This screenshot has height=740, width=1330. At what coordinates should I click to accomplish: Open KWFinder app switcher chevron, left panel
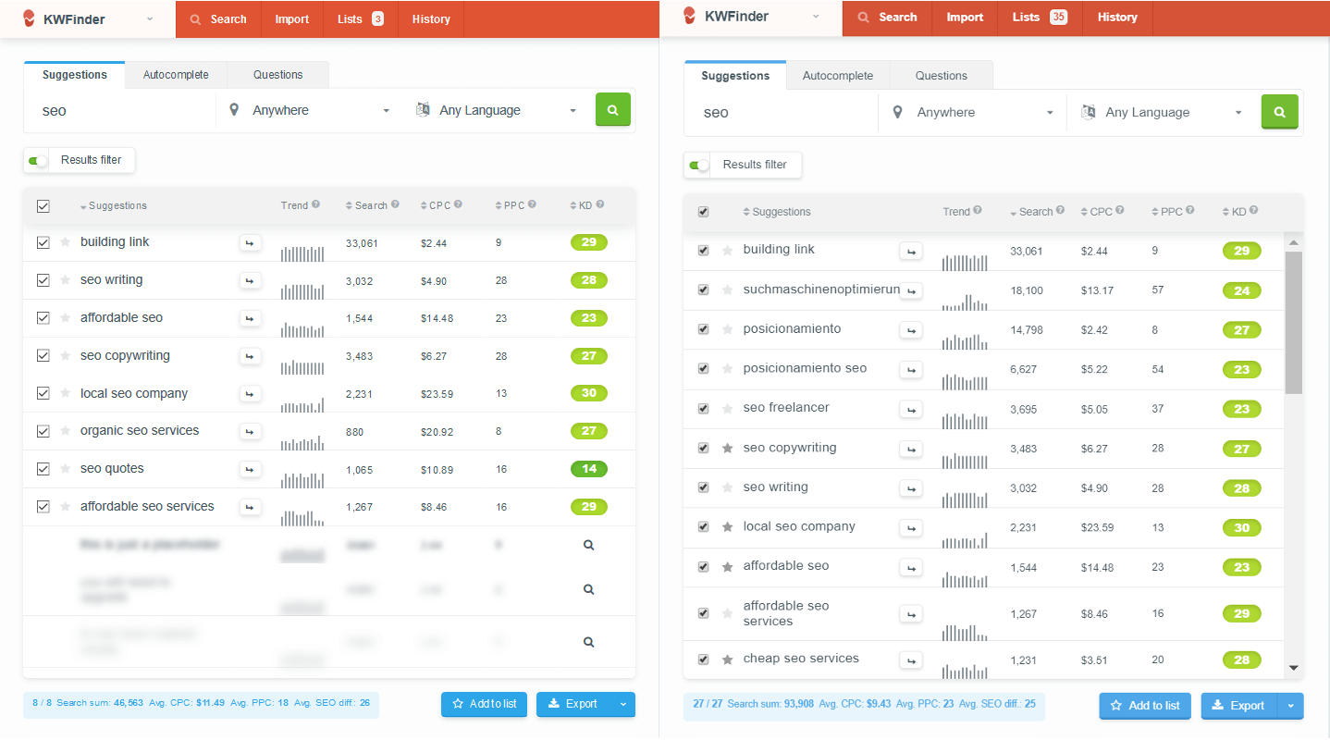(150, 18)
